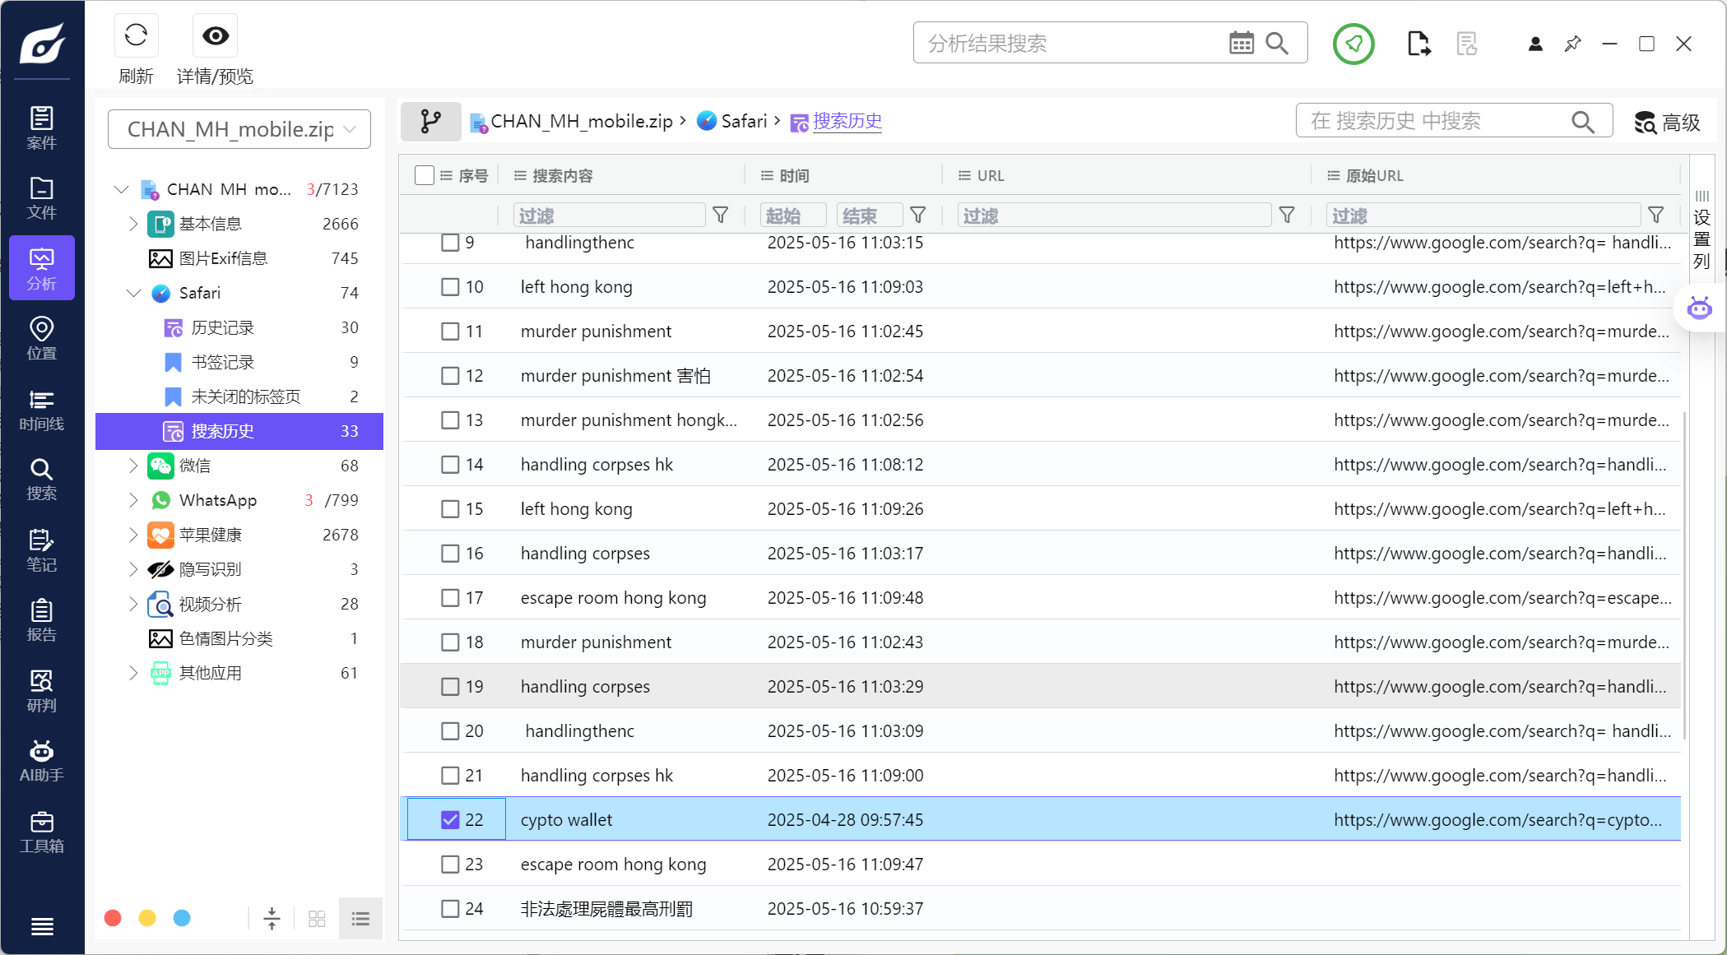
Task: Select 历史记录 under Safari
Action: [x=222, y=327]
